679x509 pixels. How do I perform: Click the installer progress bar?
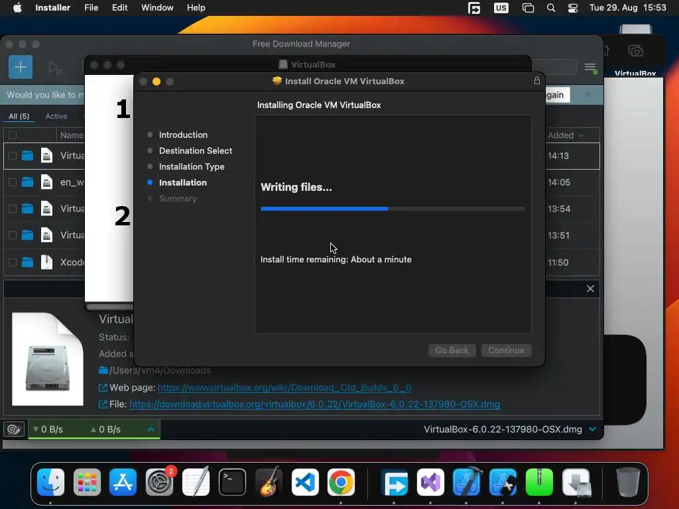(393, 209)
